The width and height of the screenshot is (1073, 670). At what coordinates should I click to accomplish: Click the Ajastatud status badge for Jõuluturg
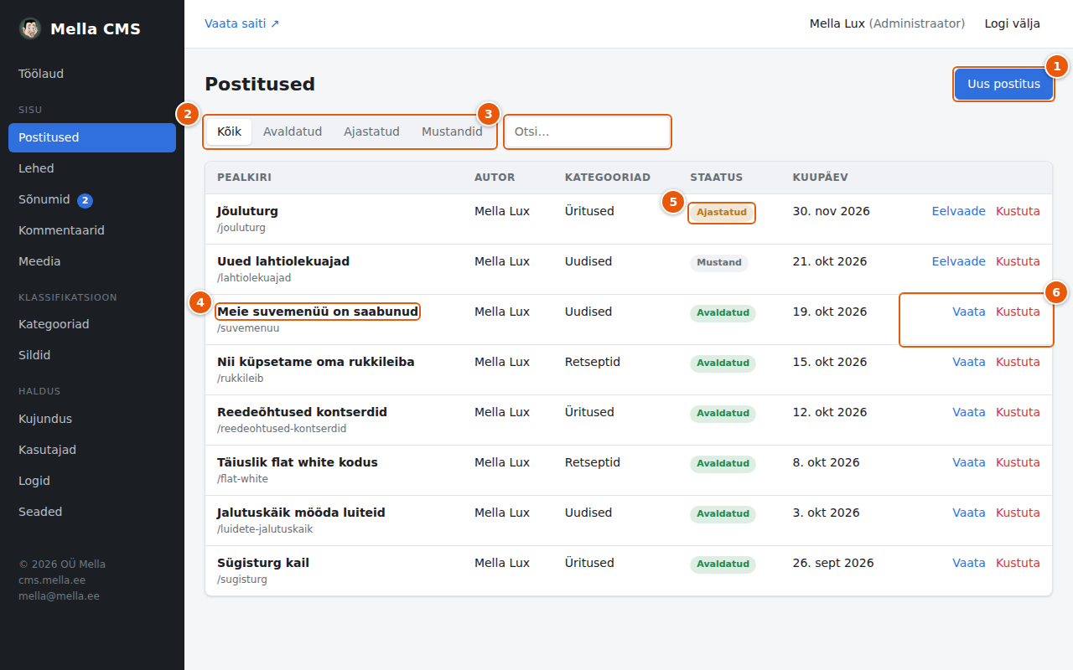point(722,213)
